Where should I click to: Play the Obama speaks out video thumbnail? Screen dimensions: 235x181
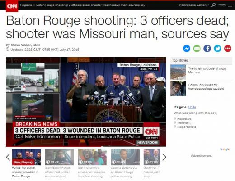[x=125, y=157]
